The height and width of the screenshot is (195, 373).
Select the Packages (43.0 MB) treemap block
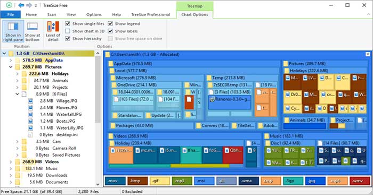point(151,125)
